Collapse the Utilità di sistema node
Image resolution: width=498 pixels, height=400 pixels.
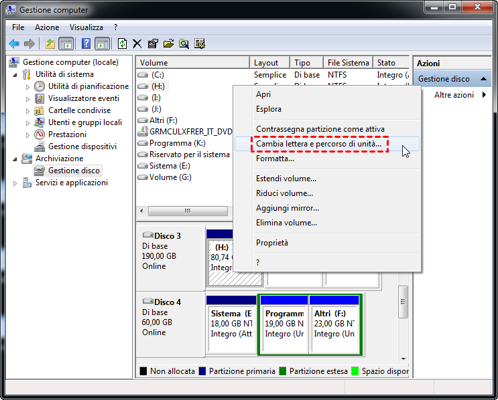(15, 75)
